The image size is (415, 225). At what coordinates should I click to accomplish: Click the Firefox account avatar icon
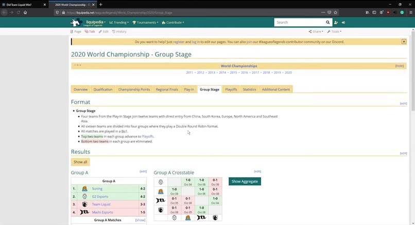pos(382,12)
